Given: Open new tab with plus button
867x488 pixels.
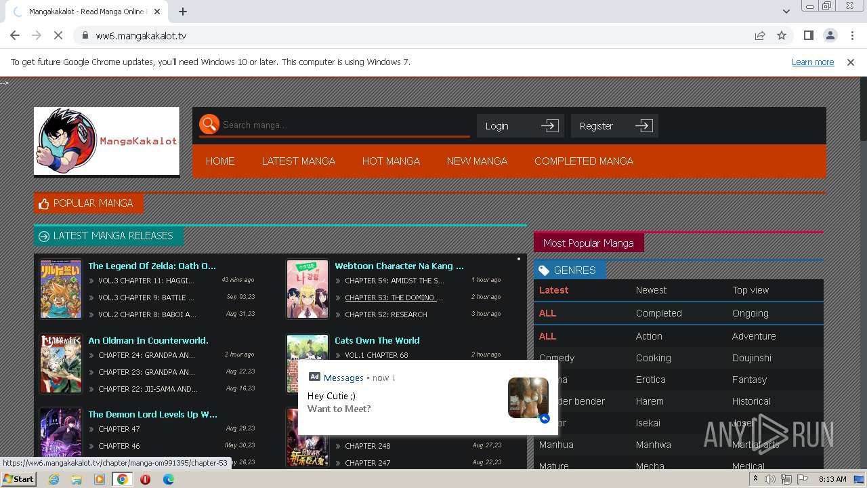Looking at the screenshot, I should point(183,12).
